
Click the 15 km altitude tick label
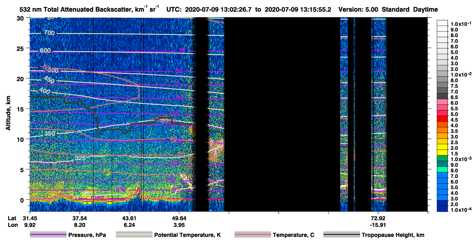pos(21,109)
